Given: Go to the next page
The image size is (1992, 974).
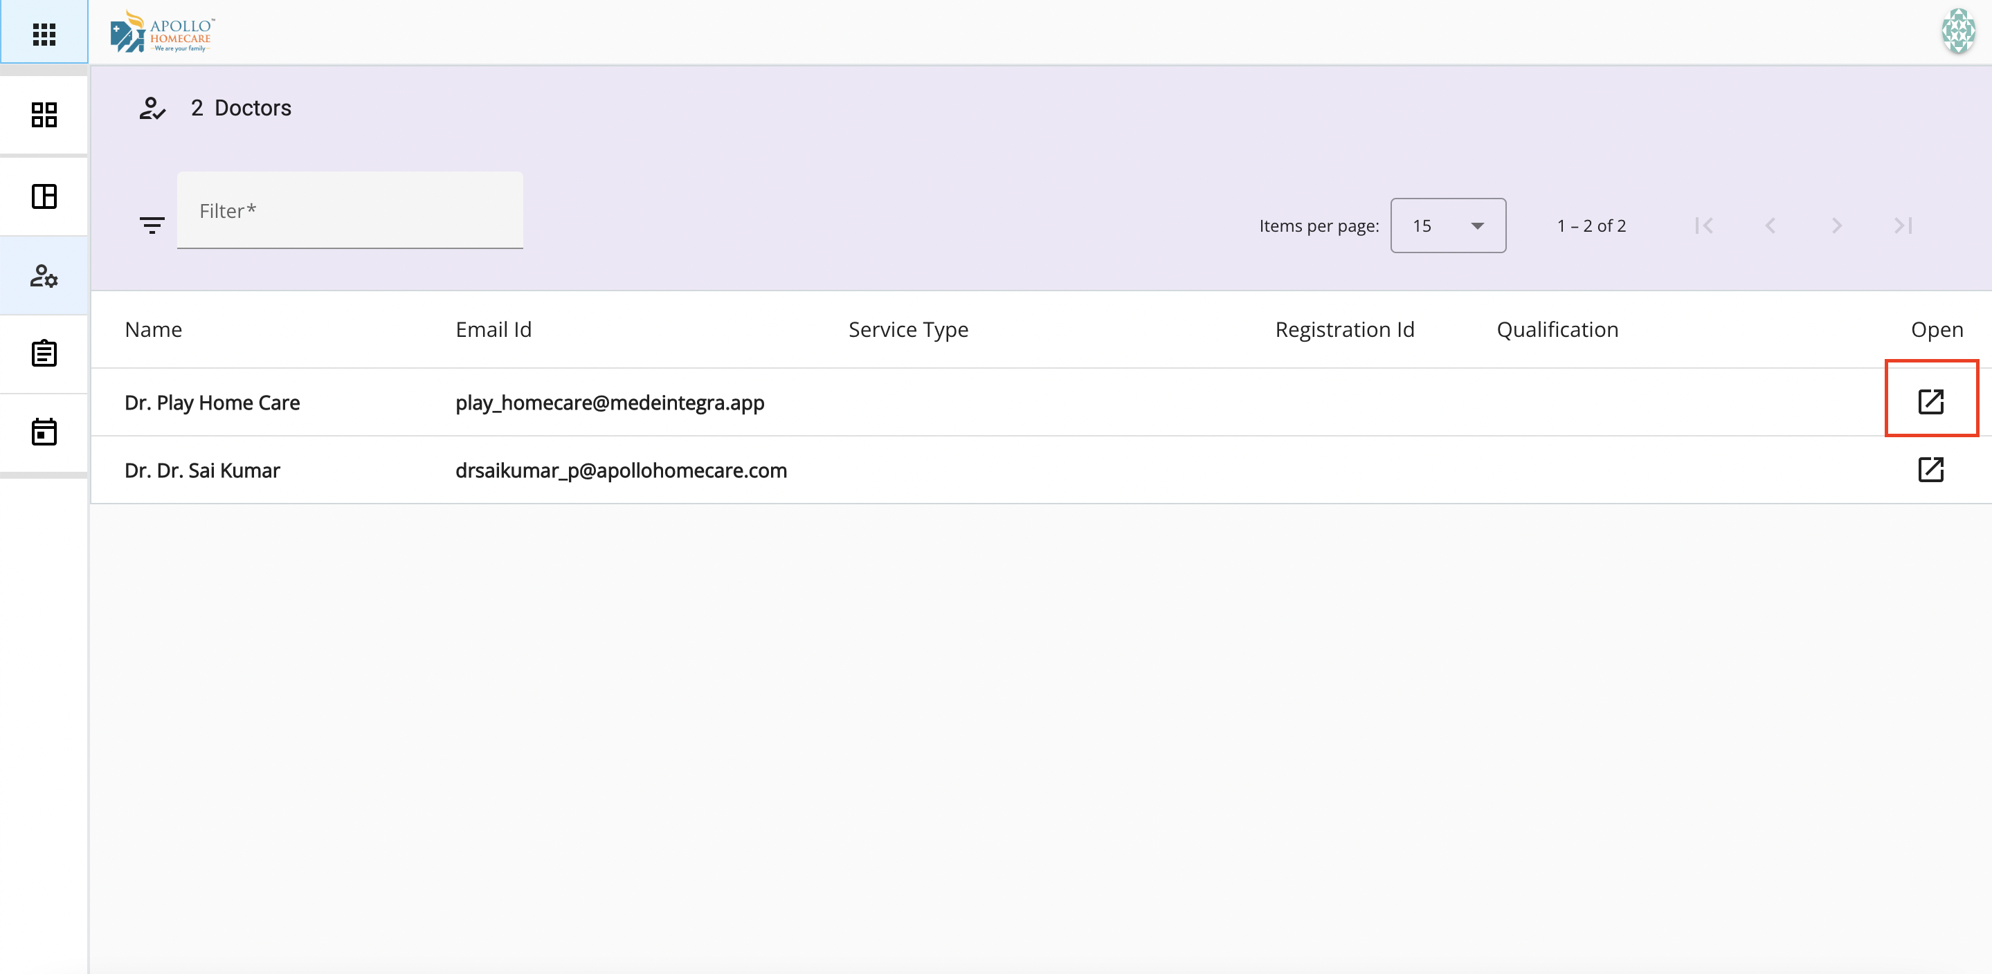Looking at the screenshot, I should 1836,226.
